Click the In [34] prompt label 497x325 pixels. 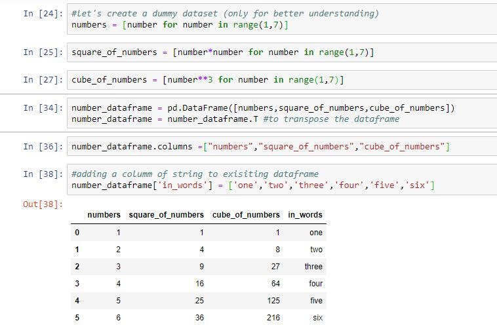point(43,108)
